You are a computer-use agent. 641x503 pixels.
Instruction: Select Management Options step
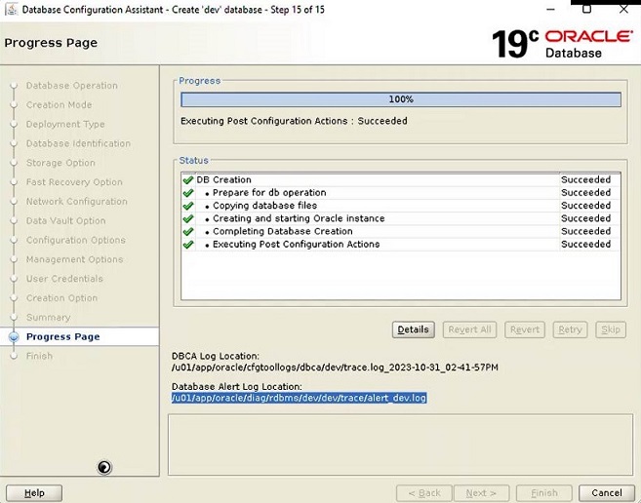click(x=75, y=259)
